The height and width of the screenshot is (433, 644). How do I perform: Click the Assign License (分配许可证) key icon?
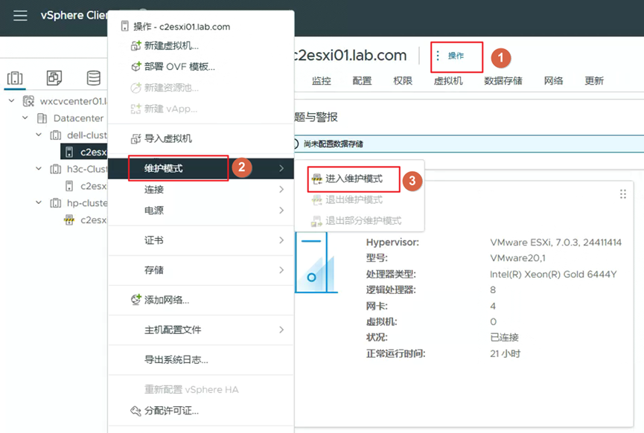[136, 411]
